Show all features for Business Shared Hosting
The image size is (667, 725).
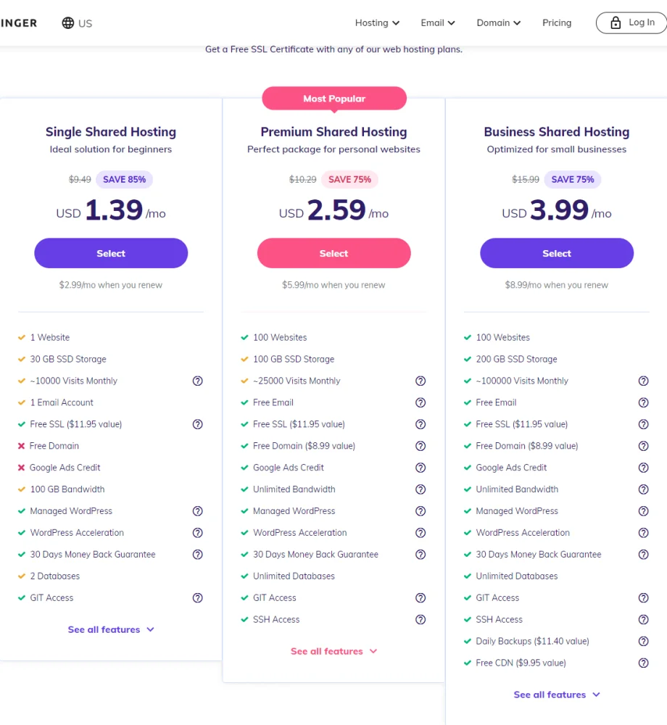[x=557, y=695]
